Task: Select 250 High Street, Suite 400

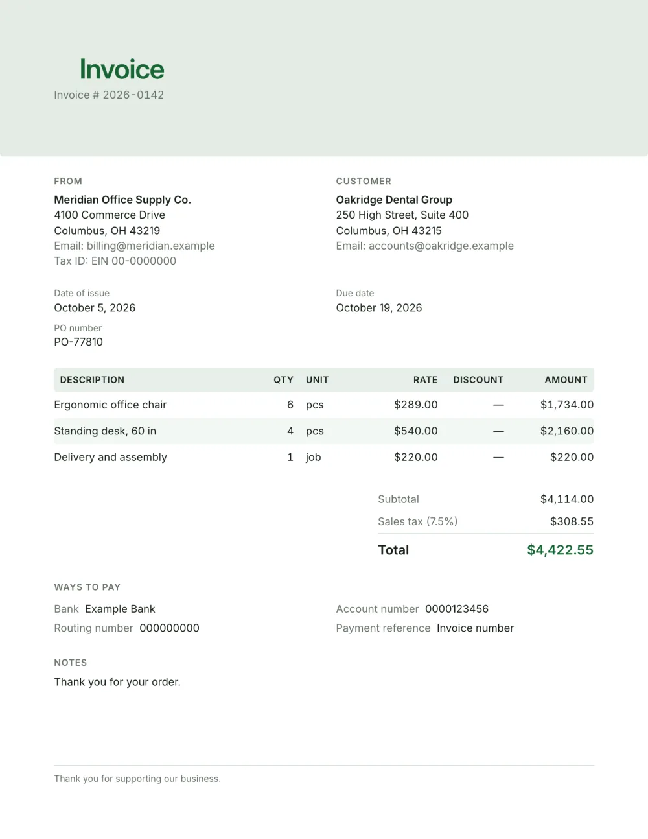Action: pos(402,215)
